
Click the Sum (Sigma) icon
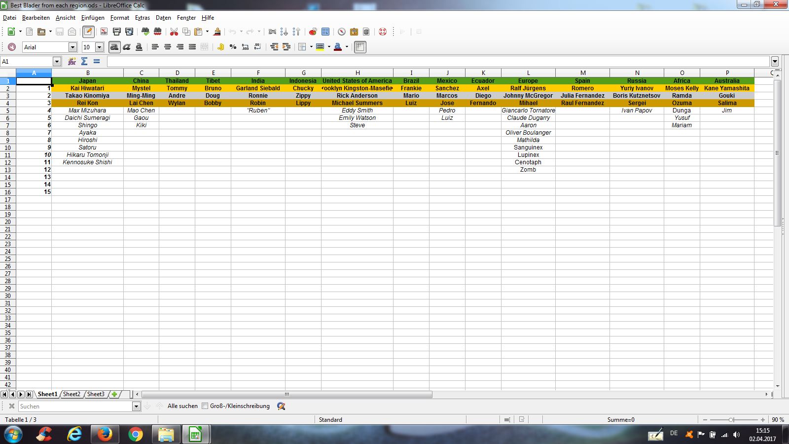[84, 61]
